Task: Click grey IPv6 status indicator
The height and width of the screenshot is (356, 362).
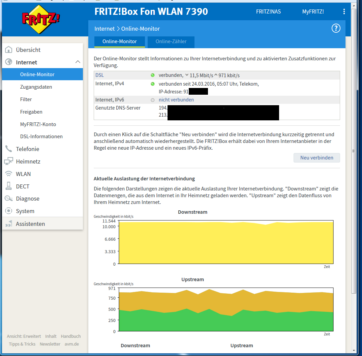Action: 153,100
